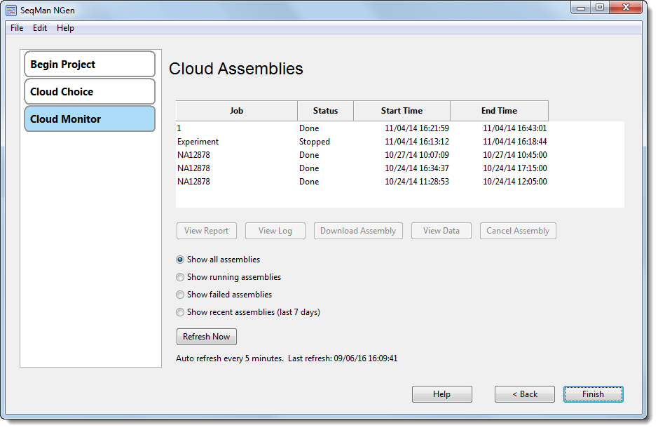Image resolution: width=658 pixels, height=430 pixels.
Task: Enable 'Show recent assemblies (last 7 days)'
Action: [x=180, y=313]
